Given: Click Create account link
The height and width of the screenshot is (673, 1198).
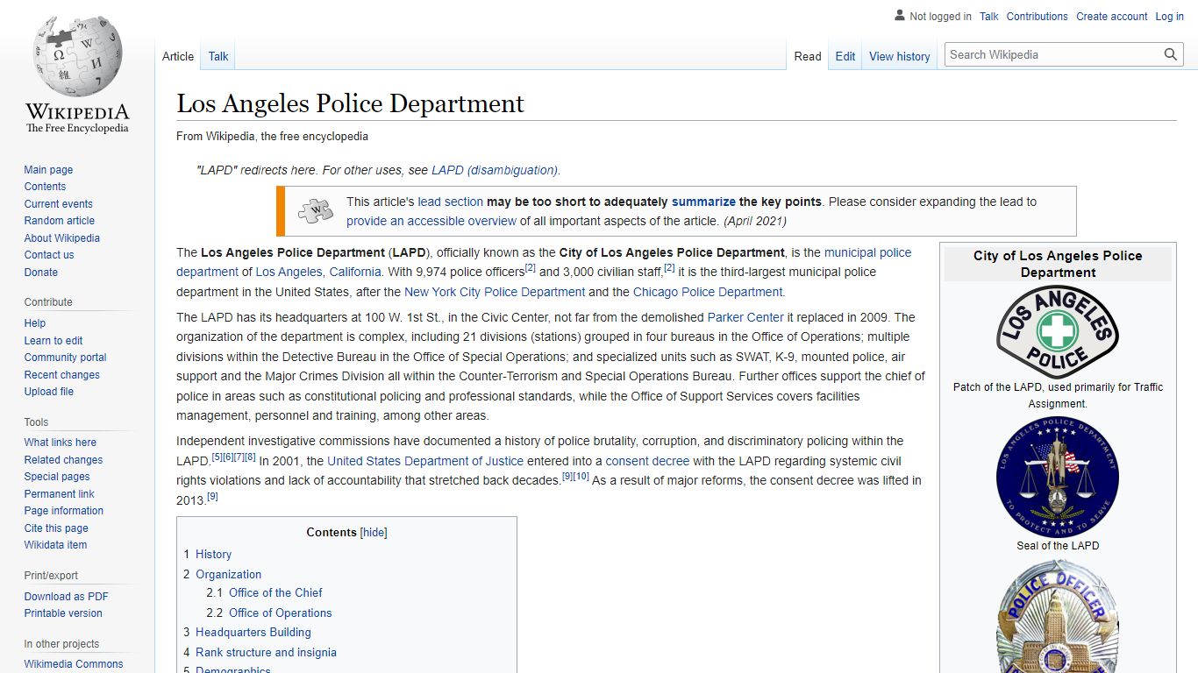Looking at the screenshot, I should coord(1112,16).
